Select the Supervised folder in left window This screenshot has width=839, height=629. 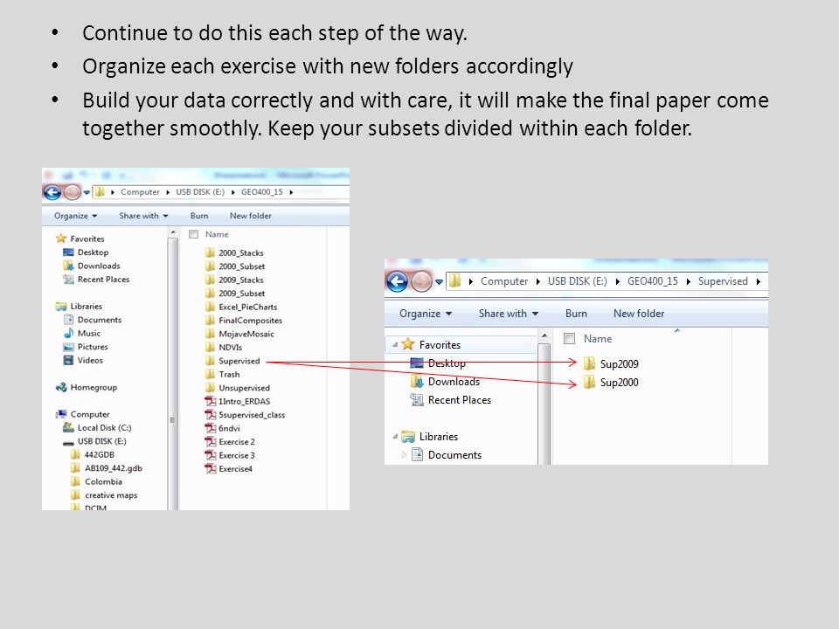[x=232, y=361]
